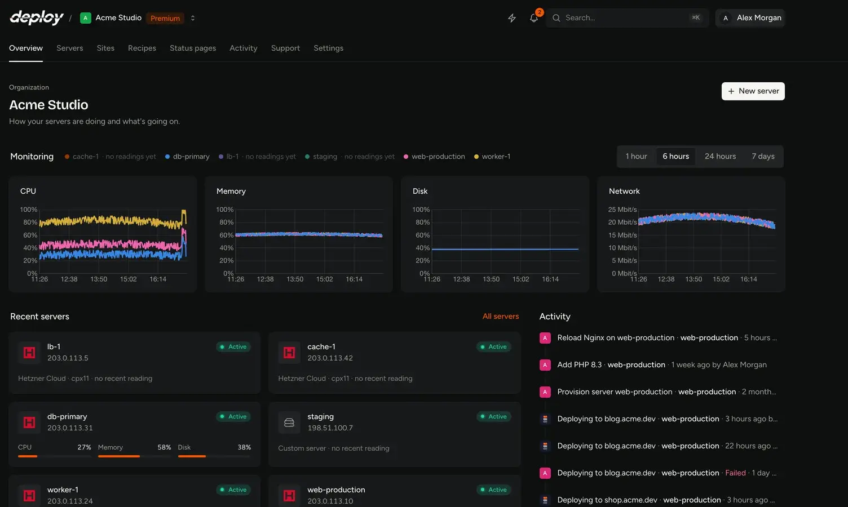Switch to the Sites tab
The width and height of the screenshot is (848, 507).
coord(105,48)
